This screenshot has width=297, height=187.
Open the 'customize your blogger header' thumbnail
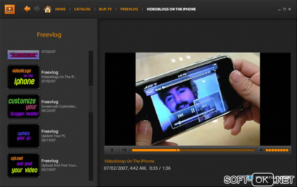coord(24,106)
